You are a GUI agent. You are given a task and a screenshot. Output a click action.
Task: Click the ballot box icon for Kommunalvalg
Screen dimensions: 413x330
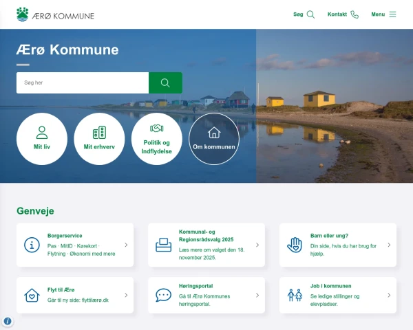click(163, 245)
